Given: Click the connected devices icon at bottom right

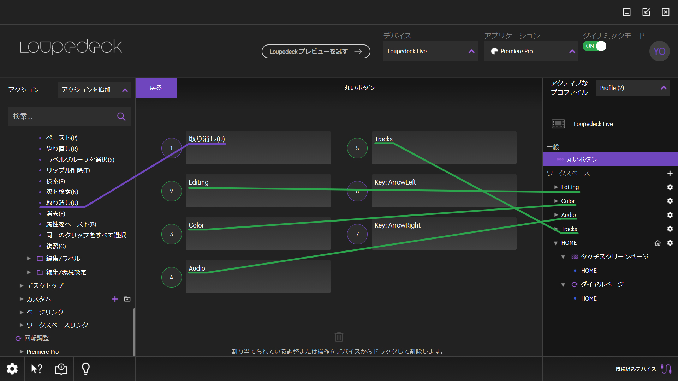Looking at the screenshot, I should (x=666, y=369).
